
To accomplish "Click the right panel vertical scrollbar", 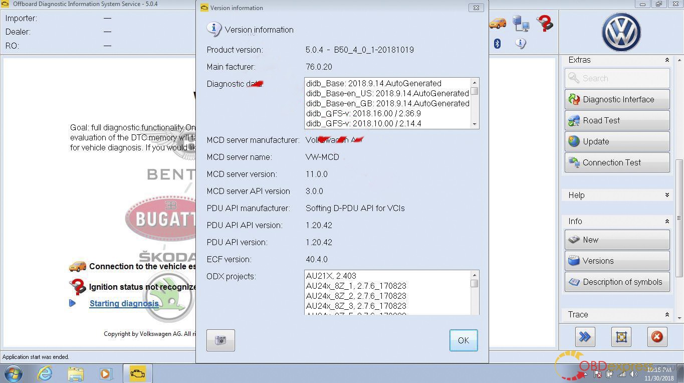I will click(679, 218).
